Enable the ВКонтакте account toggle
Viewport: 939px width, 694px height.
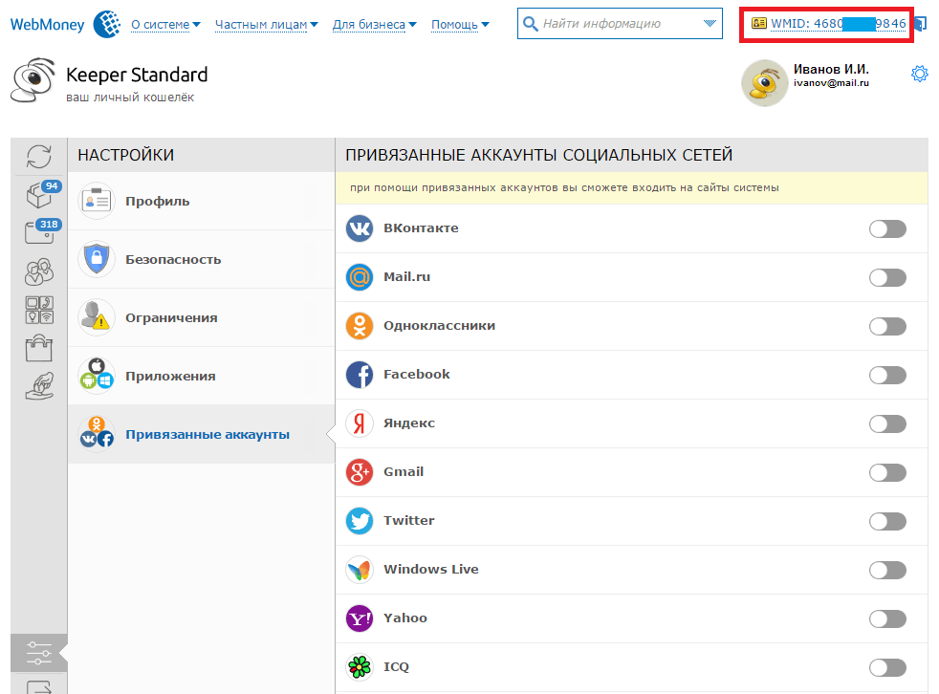tap(887, 228)
